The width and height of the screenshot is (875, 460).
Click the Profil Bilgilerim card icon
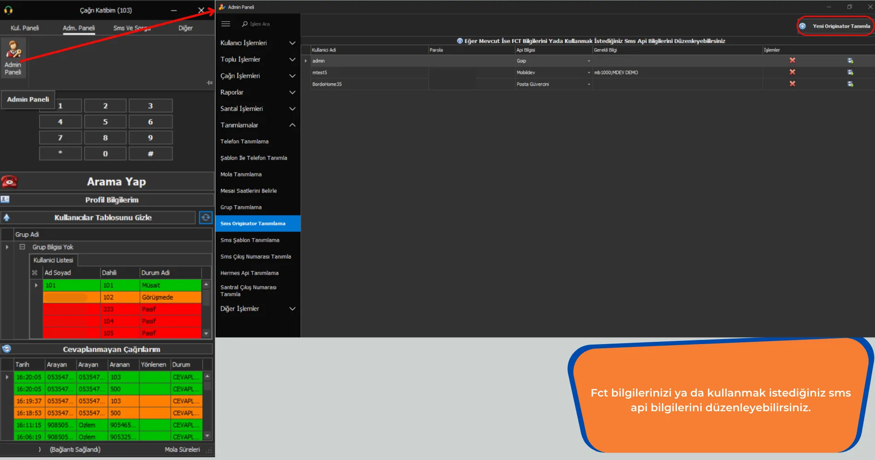click(x=5, y=199)
